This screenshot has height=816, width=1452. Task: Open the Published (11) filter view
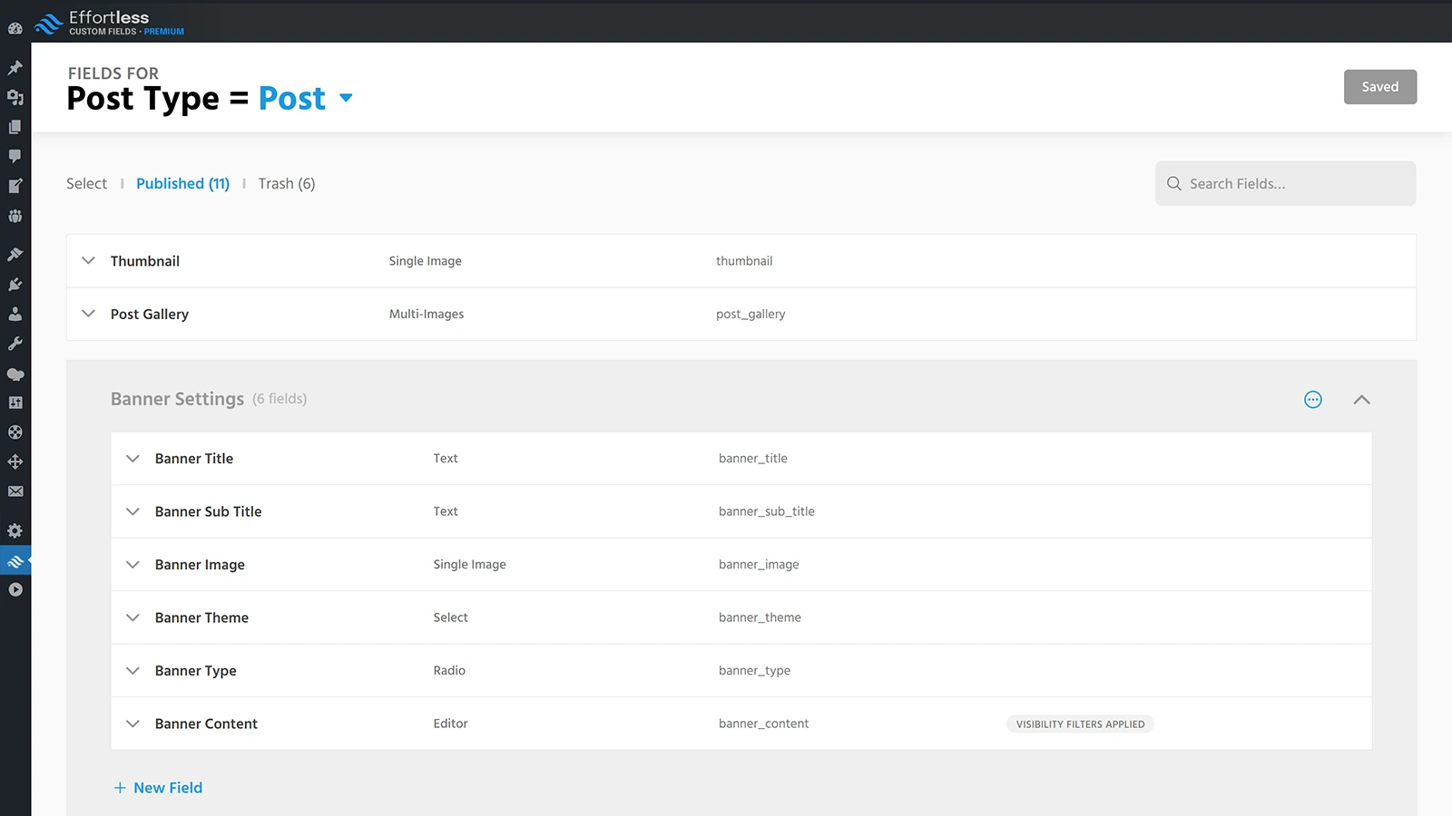pos(182,183)
